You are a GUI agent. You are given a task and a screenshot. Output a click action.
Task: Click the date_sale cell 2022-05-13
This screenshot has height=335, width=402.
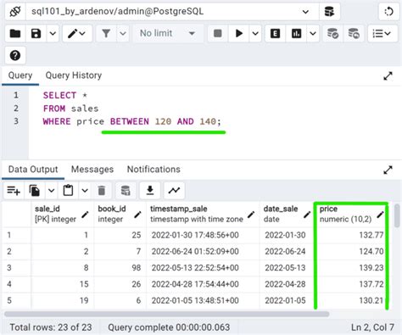(288, 268)
